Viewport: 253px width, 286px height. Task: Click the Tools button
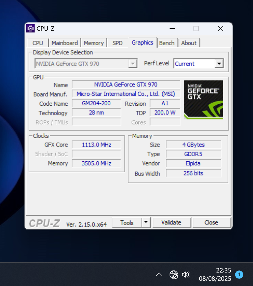127,222
